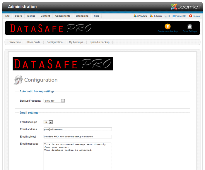Open the Menus menu
The height and width of the screenshot is (170, 205).
point(31,16)
